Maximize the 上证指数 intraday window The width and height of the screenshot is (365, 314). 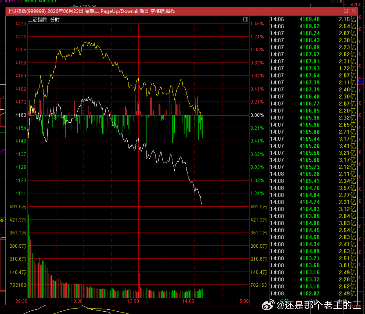pos(346,11)
